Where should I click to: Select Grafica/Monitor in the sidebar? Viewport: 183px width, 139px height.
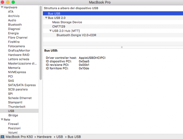(x=19, y=51)
